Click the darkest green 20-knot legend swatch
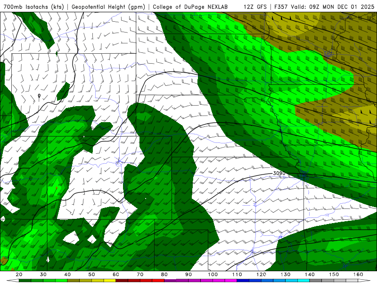This screenshot has height=283, width=377. 25,281
